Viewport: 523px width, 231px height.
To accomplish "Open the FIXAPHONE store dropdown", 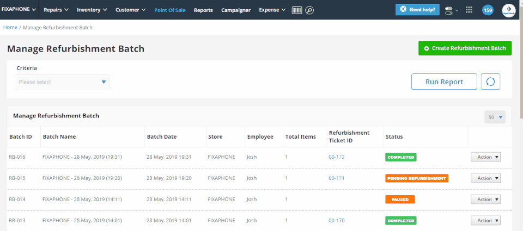I will pos(19,10).
